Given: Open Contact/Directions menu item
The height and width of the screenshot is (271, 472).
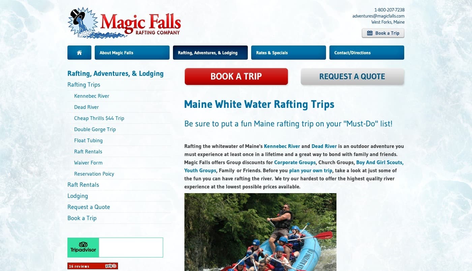Looking at the screenshot, I should pyautogui.click(x=367, y=53).
